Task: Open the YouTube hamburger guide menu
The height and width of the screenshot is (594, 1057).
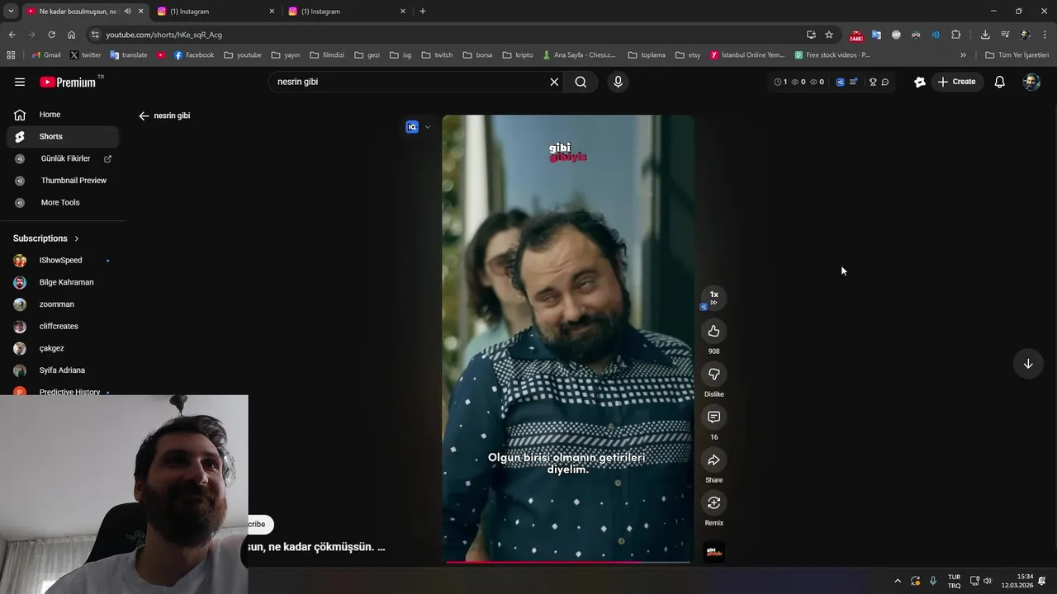Action: (x=20, y=82)
